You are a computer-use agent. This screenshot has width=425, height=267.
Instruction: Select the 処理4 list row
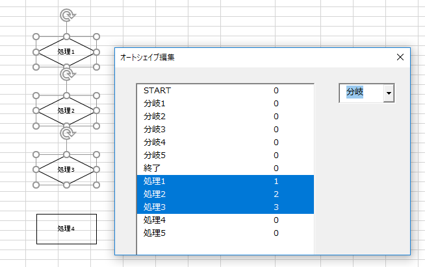click(225, 220)
